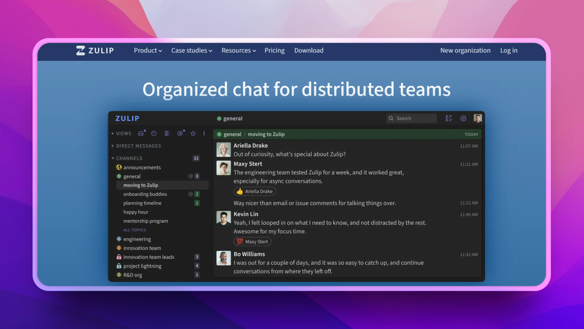Click Kevin Lin's avatar
The image size is (584, 329).
click(x=224, y=218)
